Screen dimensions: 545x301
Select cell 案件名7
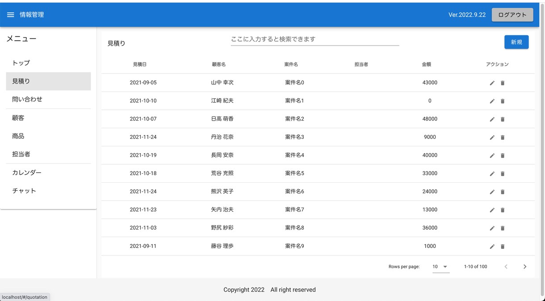coord(294,210)
